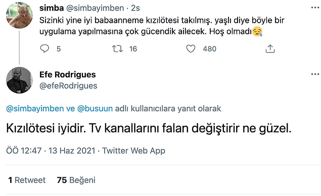Screen dimensions: 321x196
Task: Click the reply speech bubble icon
Action: [44, 48]
